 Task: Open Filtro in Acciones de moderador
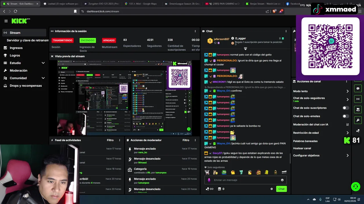coord(186,140)
